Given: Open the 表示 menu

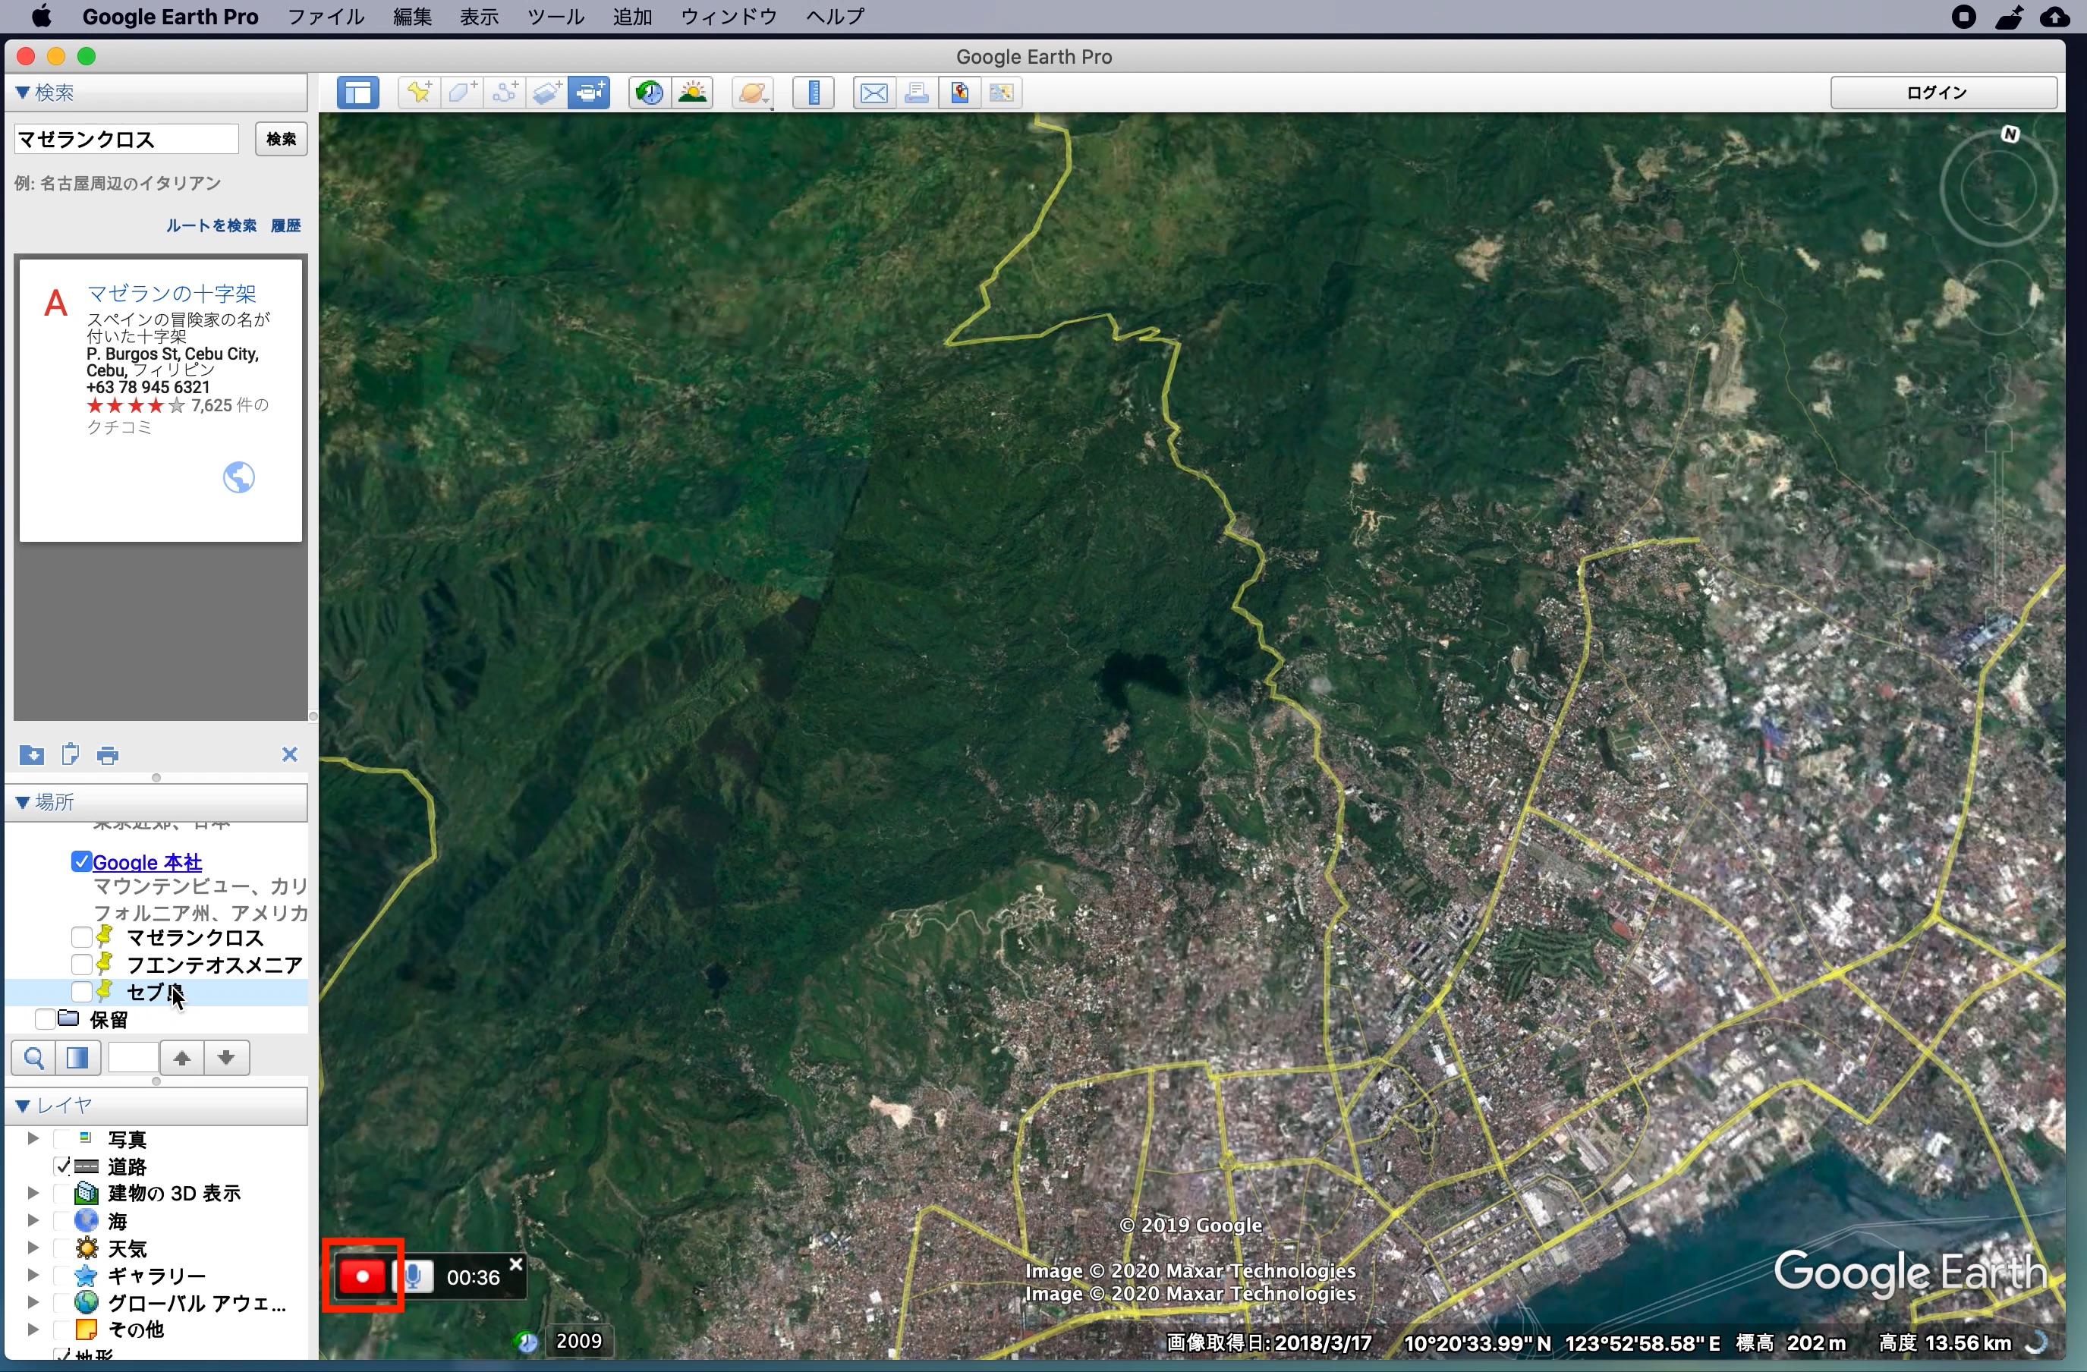Looking at the screenshot, I should pos(479,16).
